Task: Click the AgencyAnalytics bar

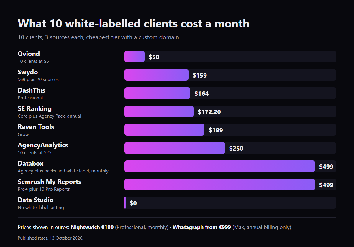Action: point(175,148)
